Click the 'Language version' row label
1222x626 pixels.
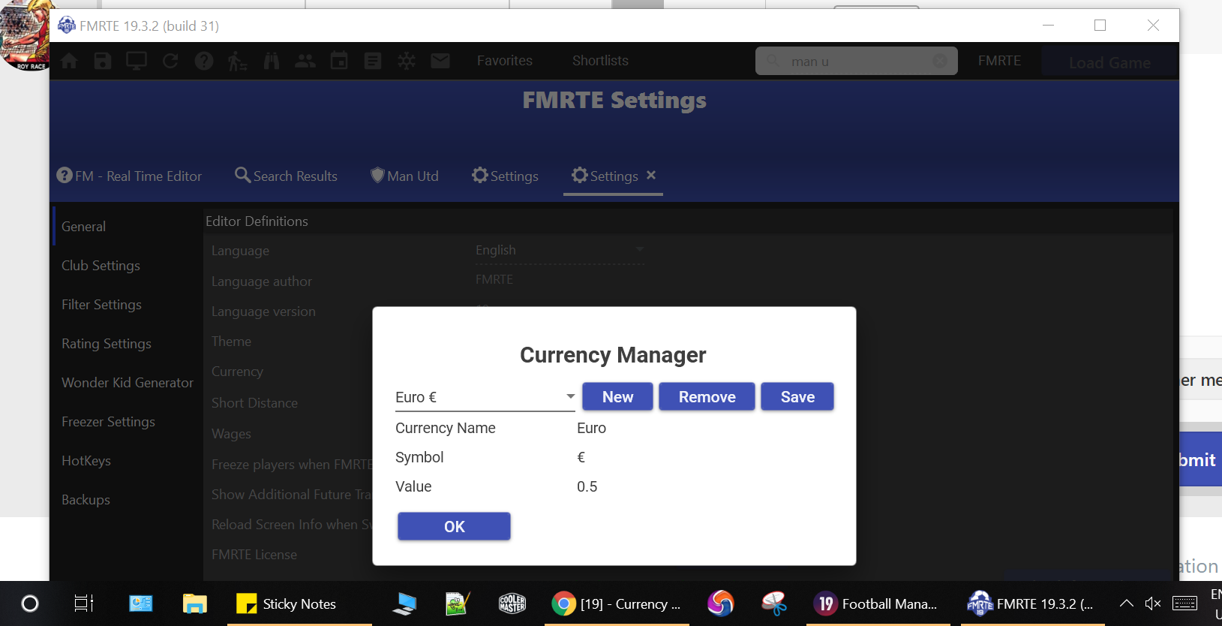(x=263, y=311)
